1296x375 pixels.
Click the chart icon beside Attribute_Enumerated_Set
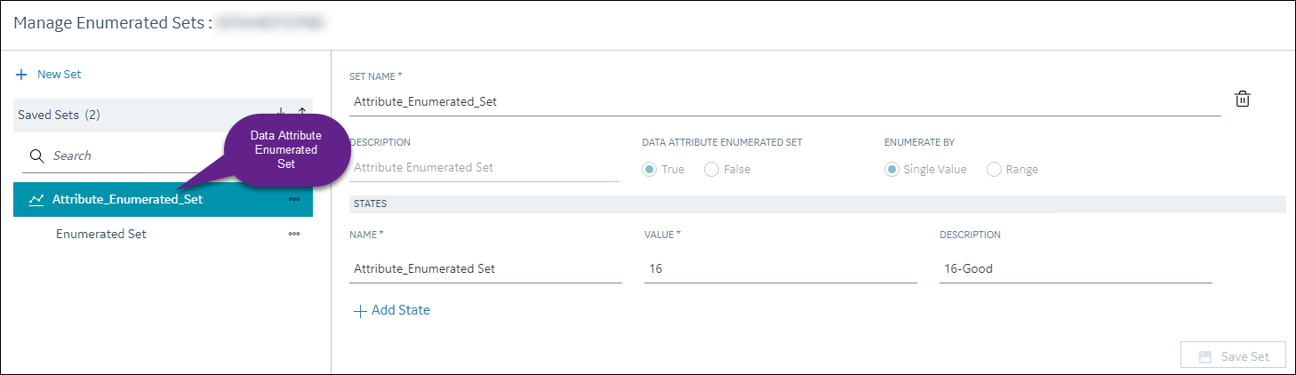(x=36, y=200)
